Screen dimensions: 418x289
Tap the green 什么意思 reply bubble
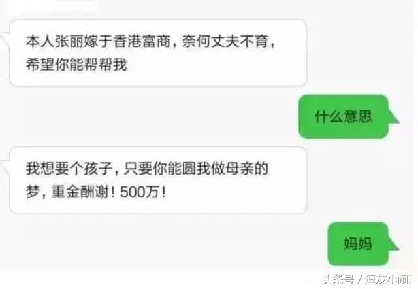[344, 116]
